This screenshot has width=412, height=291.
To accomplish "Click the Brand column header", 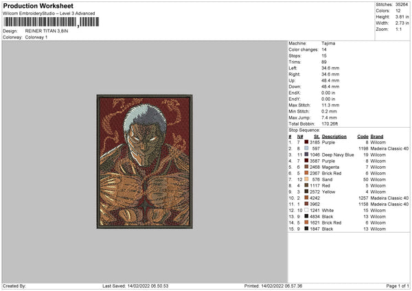I will 378,137.
